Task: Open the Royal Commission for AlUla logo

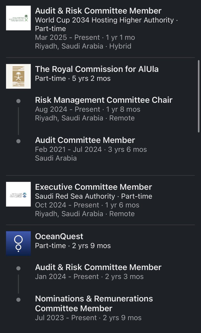Action: pos(18,76)
